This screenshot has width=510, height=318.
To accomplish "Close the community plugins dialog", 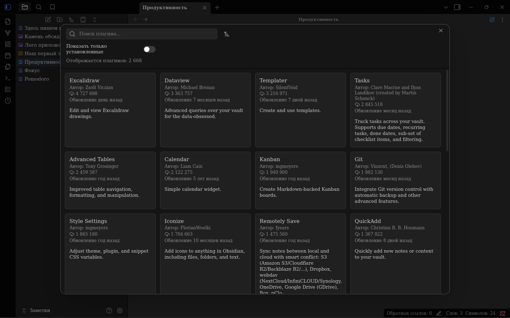I will tap(441, 31).
